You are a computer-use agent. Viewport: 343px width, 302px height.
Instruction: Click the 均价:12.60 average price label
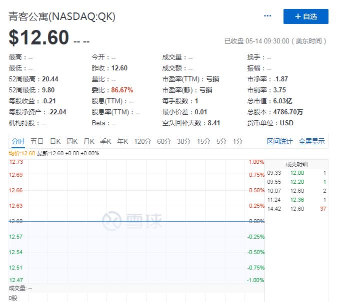[x=22, y=153]
